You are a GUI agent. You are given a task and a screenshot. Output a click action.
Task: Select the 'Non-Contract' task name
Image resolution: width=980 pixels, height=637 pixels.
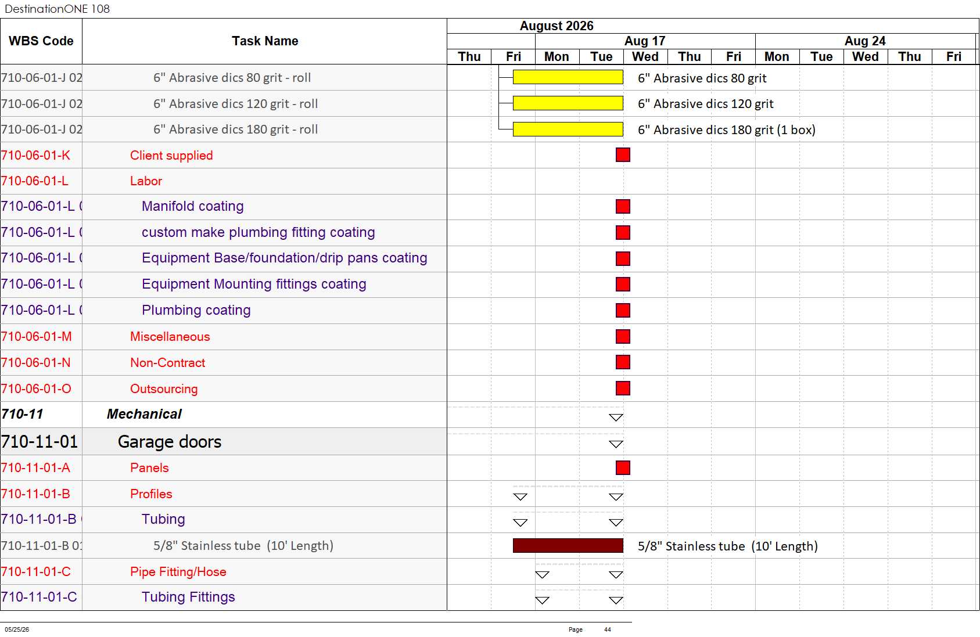(168, 363)
